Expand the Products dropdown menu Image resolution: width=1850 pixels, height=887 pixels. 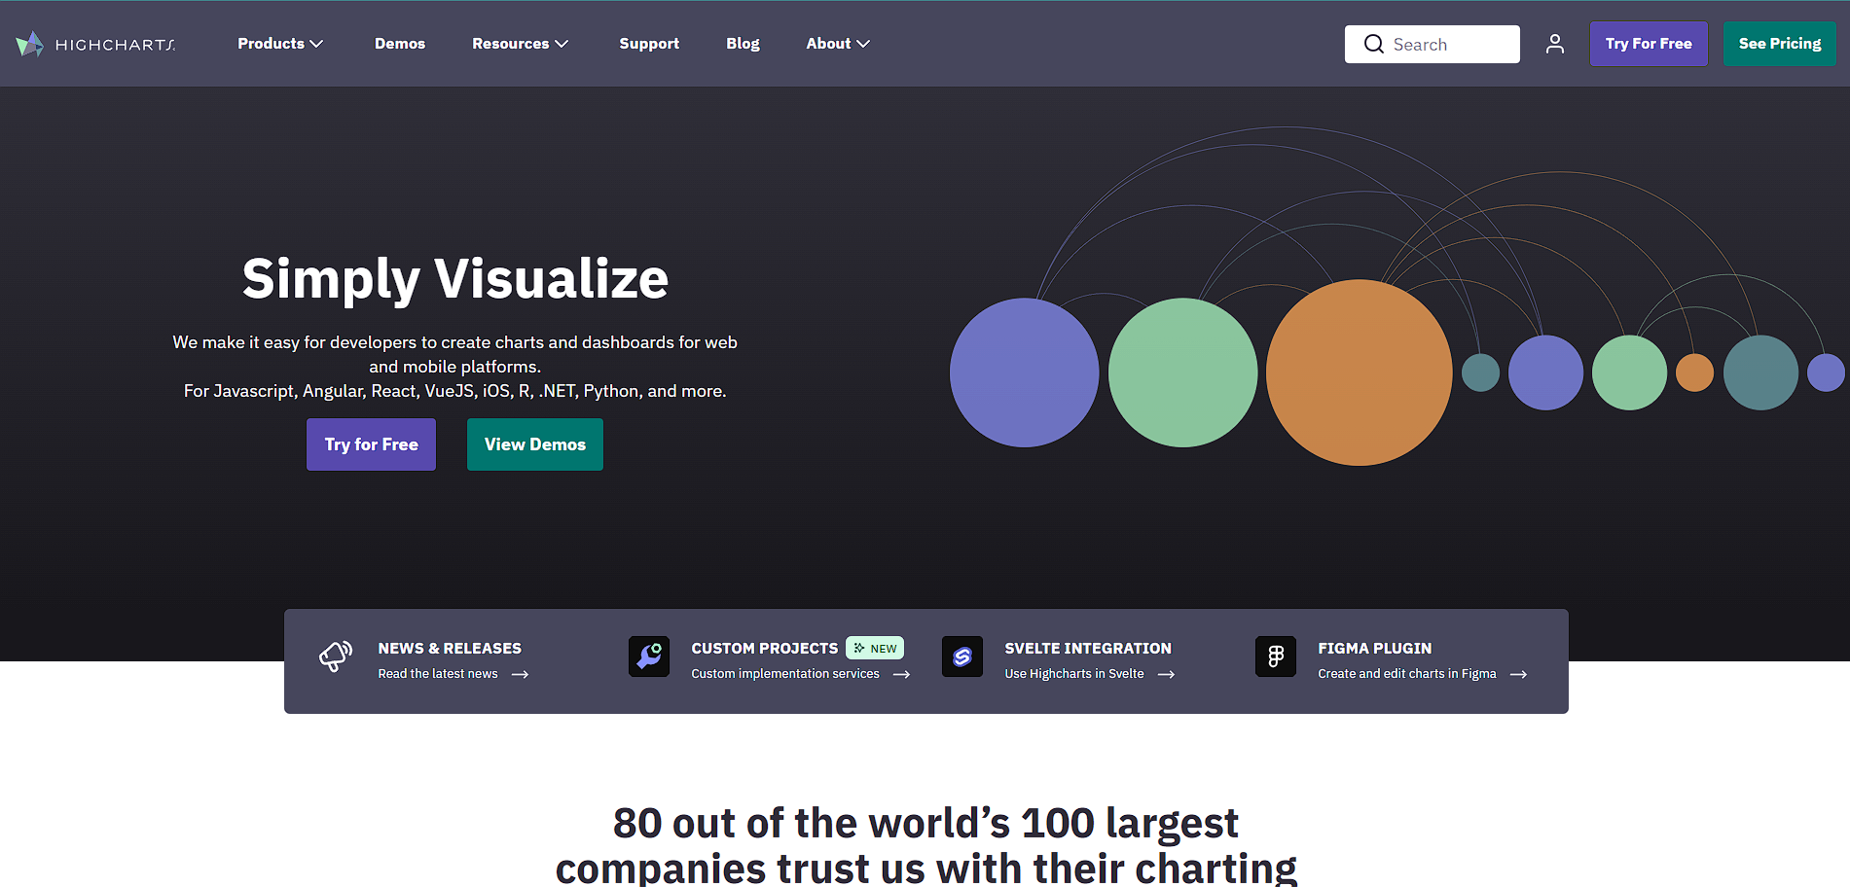click(x=280, y=44)
